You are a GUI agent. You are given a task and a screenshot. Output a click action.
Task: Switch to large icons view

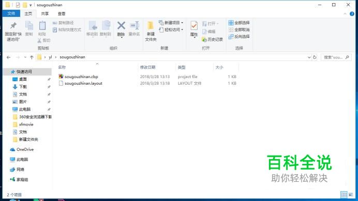click(351, 195)
